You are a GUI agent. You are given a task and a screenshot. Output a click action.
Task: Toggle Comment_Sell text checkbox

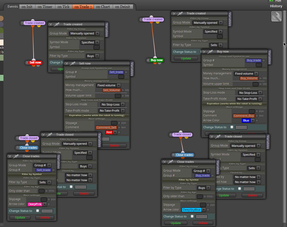(x=119, y=127)
